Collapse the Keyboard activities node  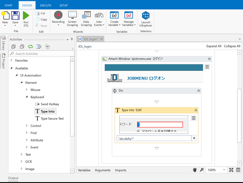27,97
